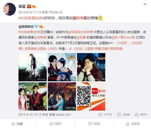151x128 pixels.
Task: Open the 爱的供氧 red link
Action: pos(80,18)
